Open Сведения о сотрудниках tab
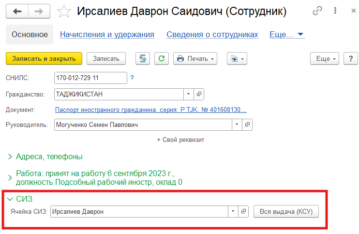Screen dimensions: 359x234 [x=212, y=34]
